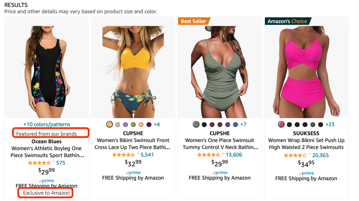This screenshot has width=359, height=201.
Task: View +4 more colors for CUPSHE bikini
Action: pyautogui.click(x=157, y=124)
